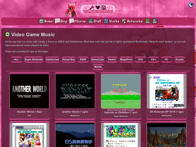Filter by CD-i
This screenshot has width=196, height=147.
[154, 60]
